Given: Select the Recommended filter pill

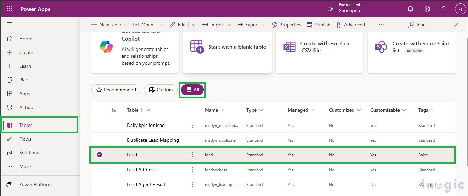Looking at the screenshot, I should pos(116,90).
